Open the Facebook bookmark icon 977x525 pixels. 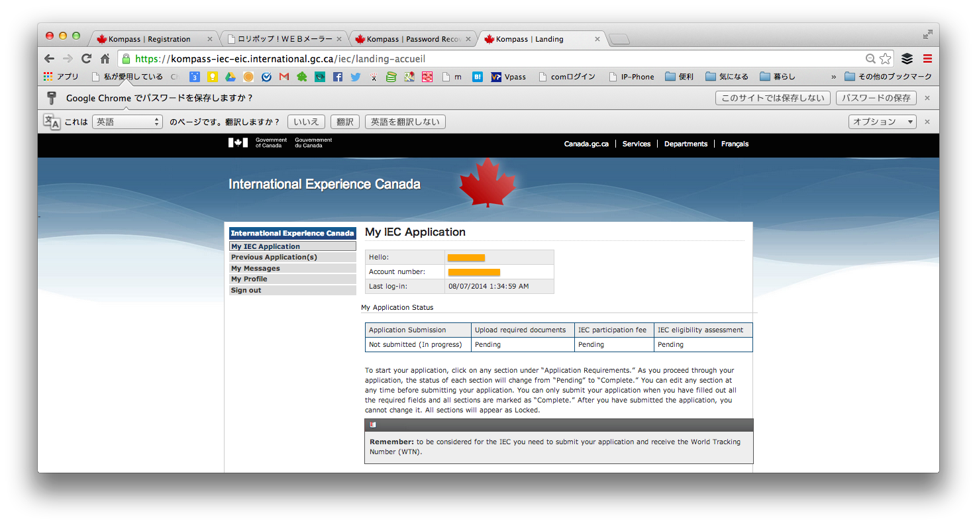pos(338,77)
